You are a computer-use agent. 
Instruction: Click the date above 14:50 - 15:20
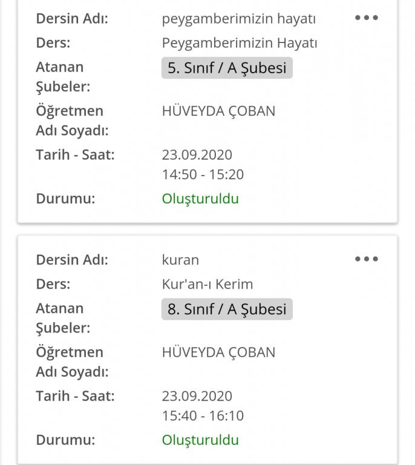click(197, 154)
